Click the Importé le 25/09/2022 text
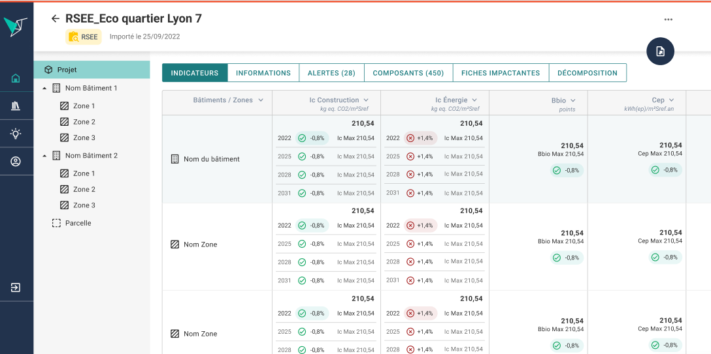 (144, 37)
